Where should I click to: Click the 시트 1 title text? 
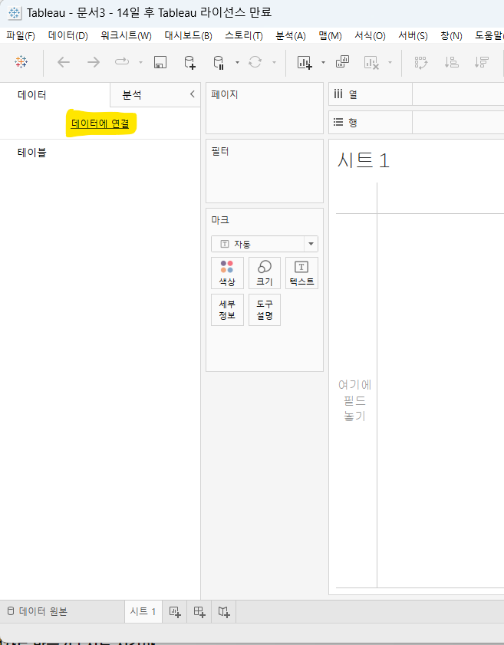pos(364,160)
